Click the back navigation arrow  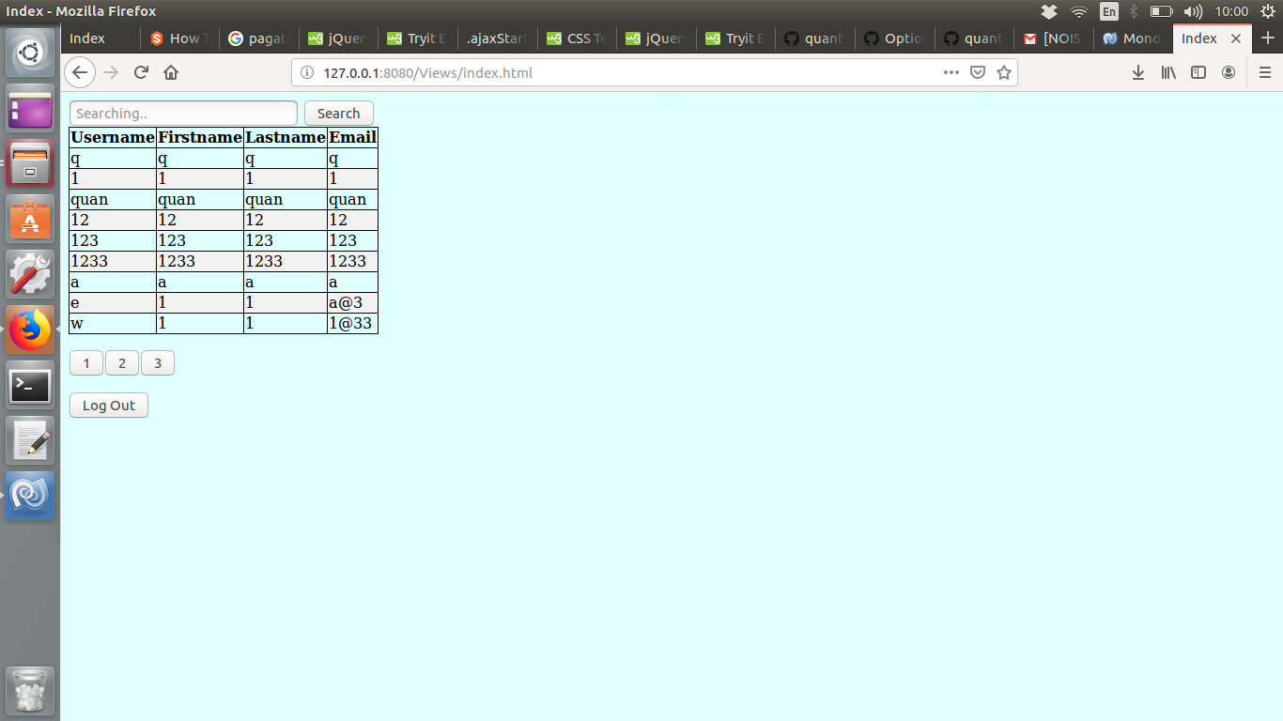coord(80,71)
